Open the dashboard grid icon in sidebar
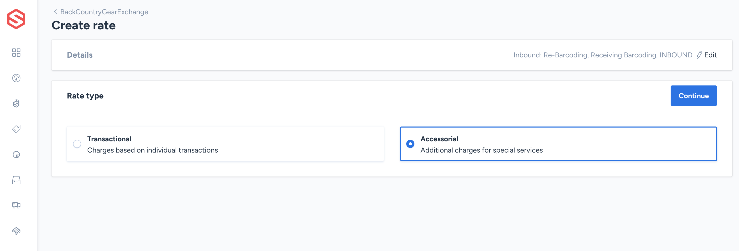Screen dimensions: 739x251 (16, 53)
